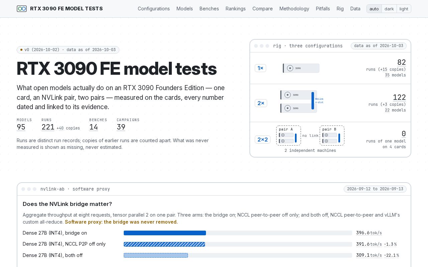Visit the Pitfalls page

click(x=323, y=9)
